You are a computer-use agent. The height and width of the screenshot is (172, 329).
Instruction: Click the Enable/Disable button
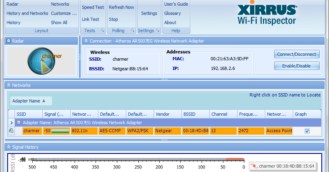coord(297,66)
